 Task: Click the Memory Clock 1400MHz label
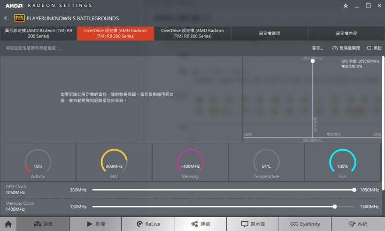(x=20, y=206)
